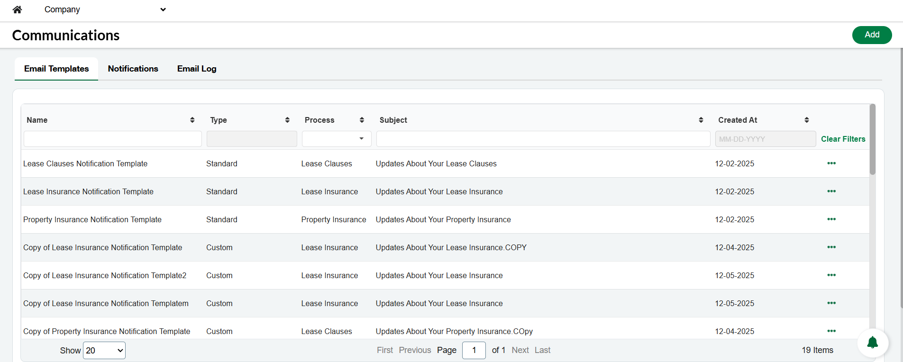The width and height of the screenshot is (903, 362).
Task: Select 'Property Insurance Notification Template' name cell
Action: point(92,219)
